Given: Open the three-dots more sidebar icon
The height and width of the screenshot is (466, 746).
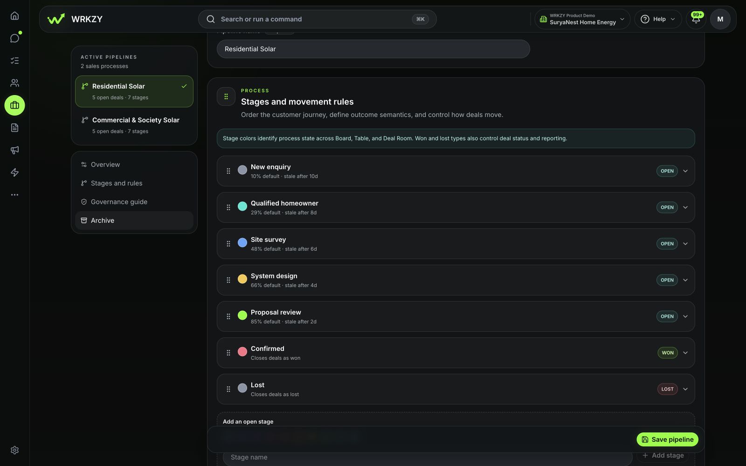Looking at the screenshot, I should pos(14,195).
